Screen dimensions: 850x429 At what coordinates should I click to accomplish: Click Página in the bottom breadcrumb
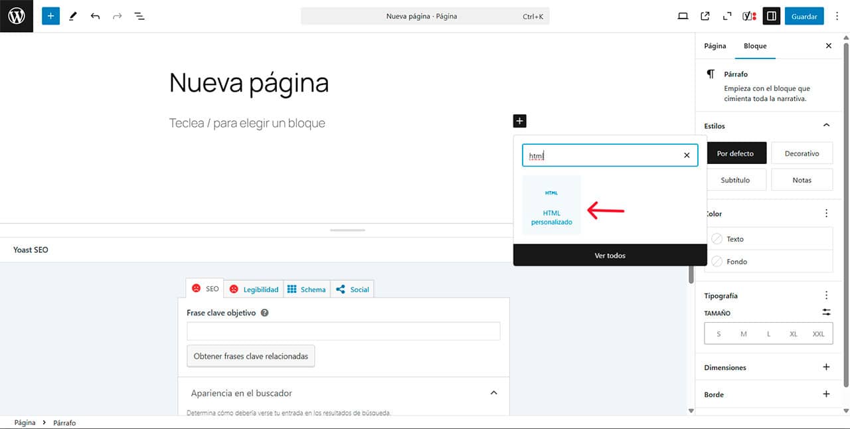[x=25, y=422]
